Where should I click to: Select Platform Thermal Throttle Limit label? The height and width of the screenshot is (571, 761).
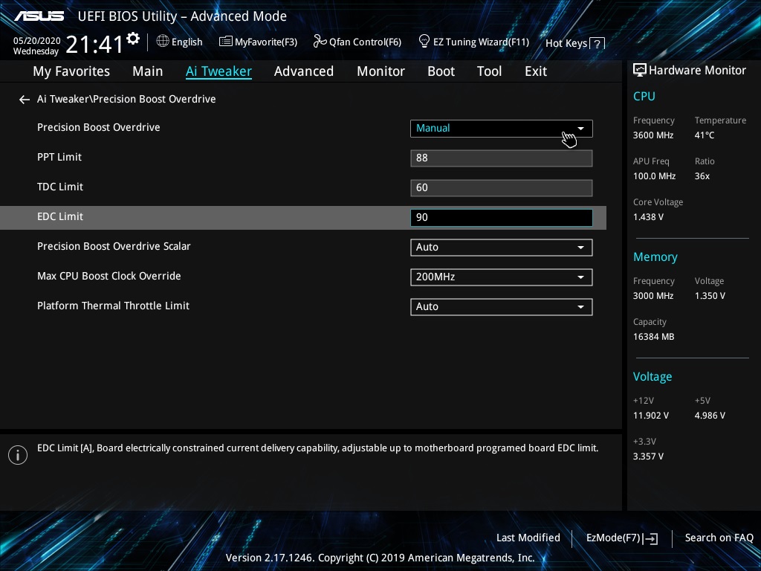(x=113, y=306)
